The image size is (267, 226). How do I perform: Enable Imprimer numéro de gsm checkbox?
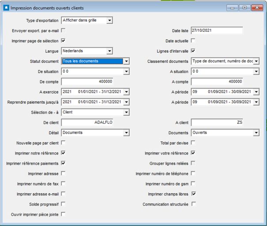point(193,184)
